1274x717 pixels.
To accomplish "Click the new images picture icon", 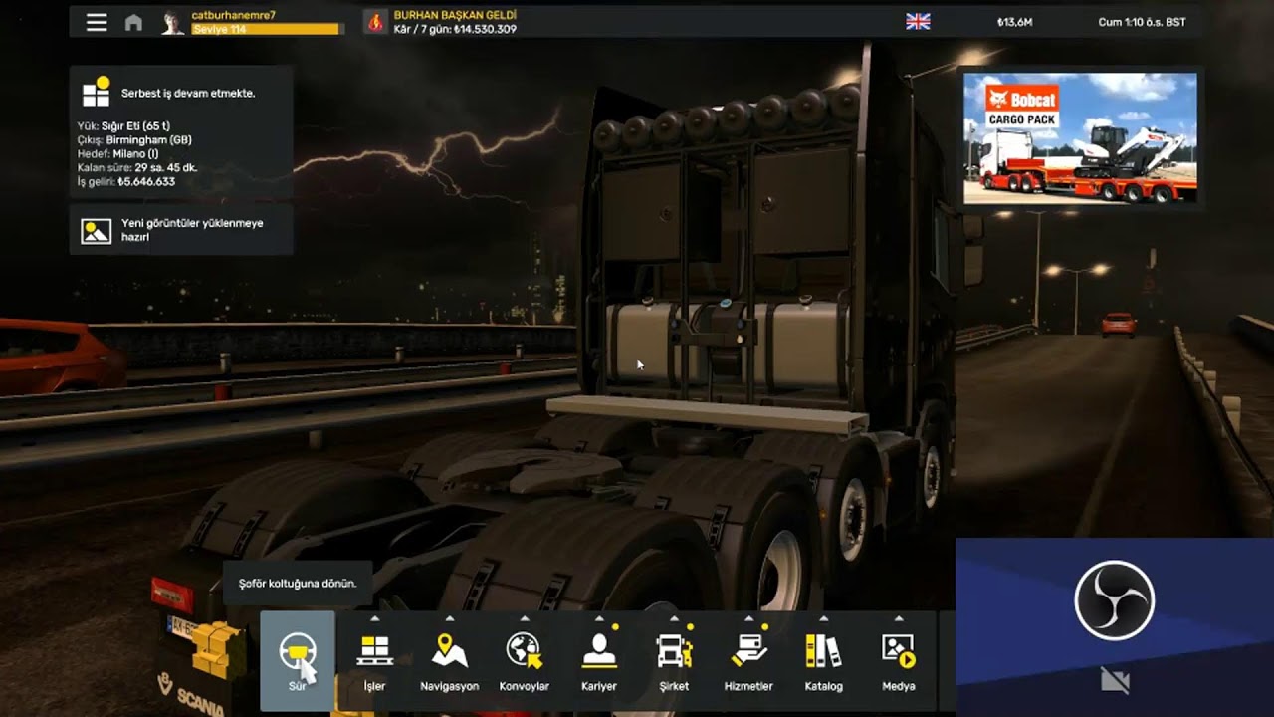I will click(x=97, y=231).
